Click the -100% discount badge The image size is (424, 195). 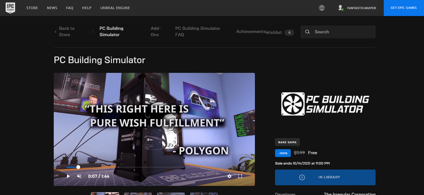(283, 153)
